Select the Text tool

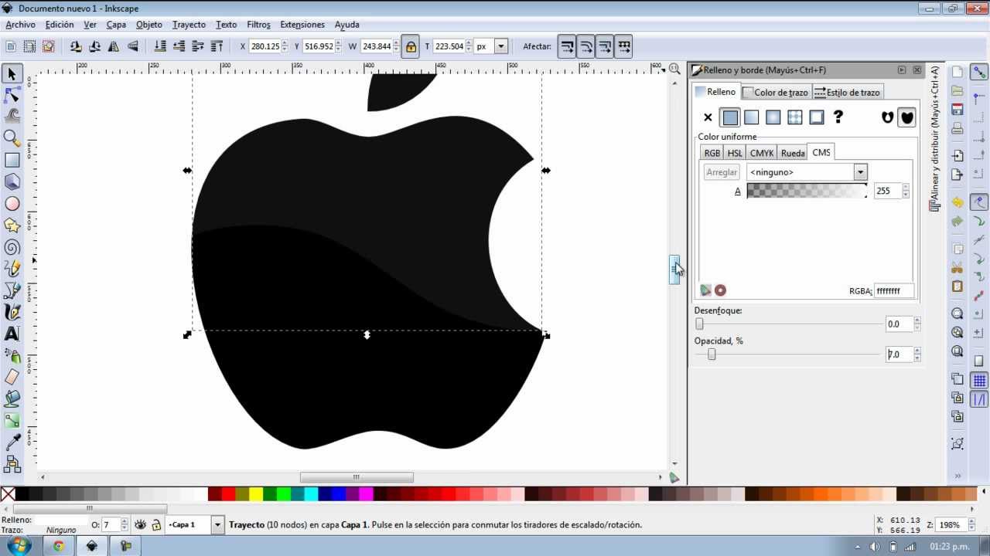point(11,334)
